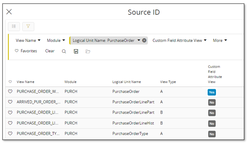This screenshot has width=247, height=143.
Task: Open Custom Field Attribute View dropdown
Action: click(x=180, y=40)
